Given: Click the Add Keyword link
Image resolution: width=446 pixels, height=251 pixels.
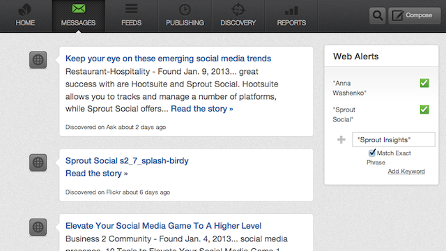Looking at the screenshot, I should pos(406,172).
